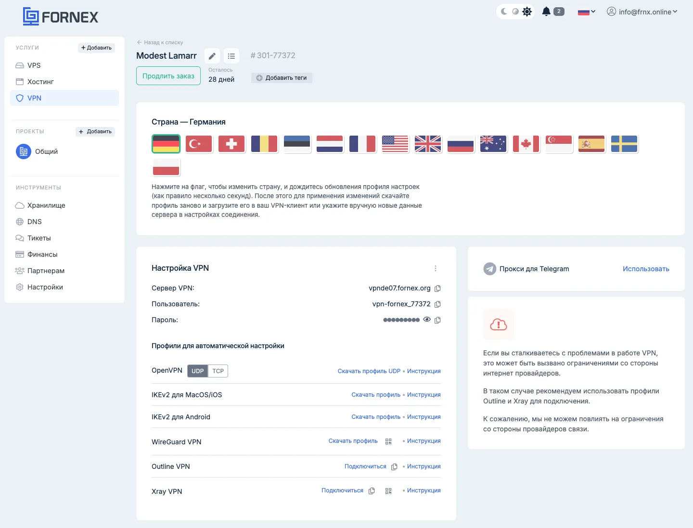Click Скачать профиль UDP link
Viewport: 693px width, 528px height.
point(369,371)
